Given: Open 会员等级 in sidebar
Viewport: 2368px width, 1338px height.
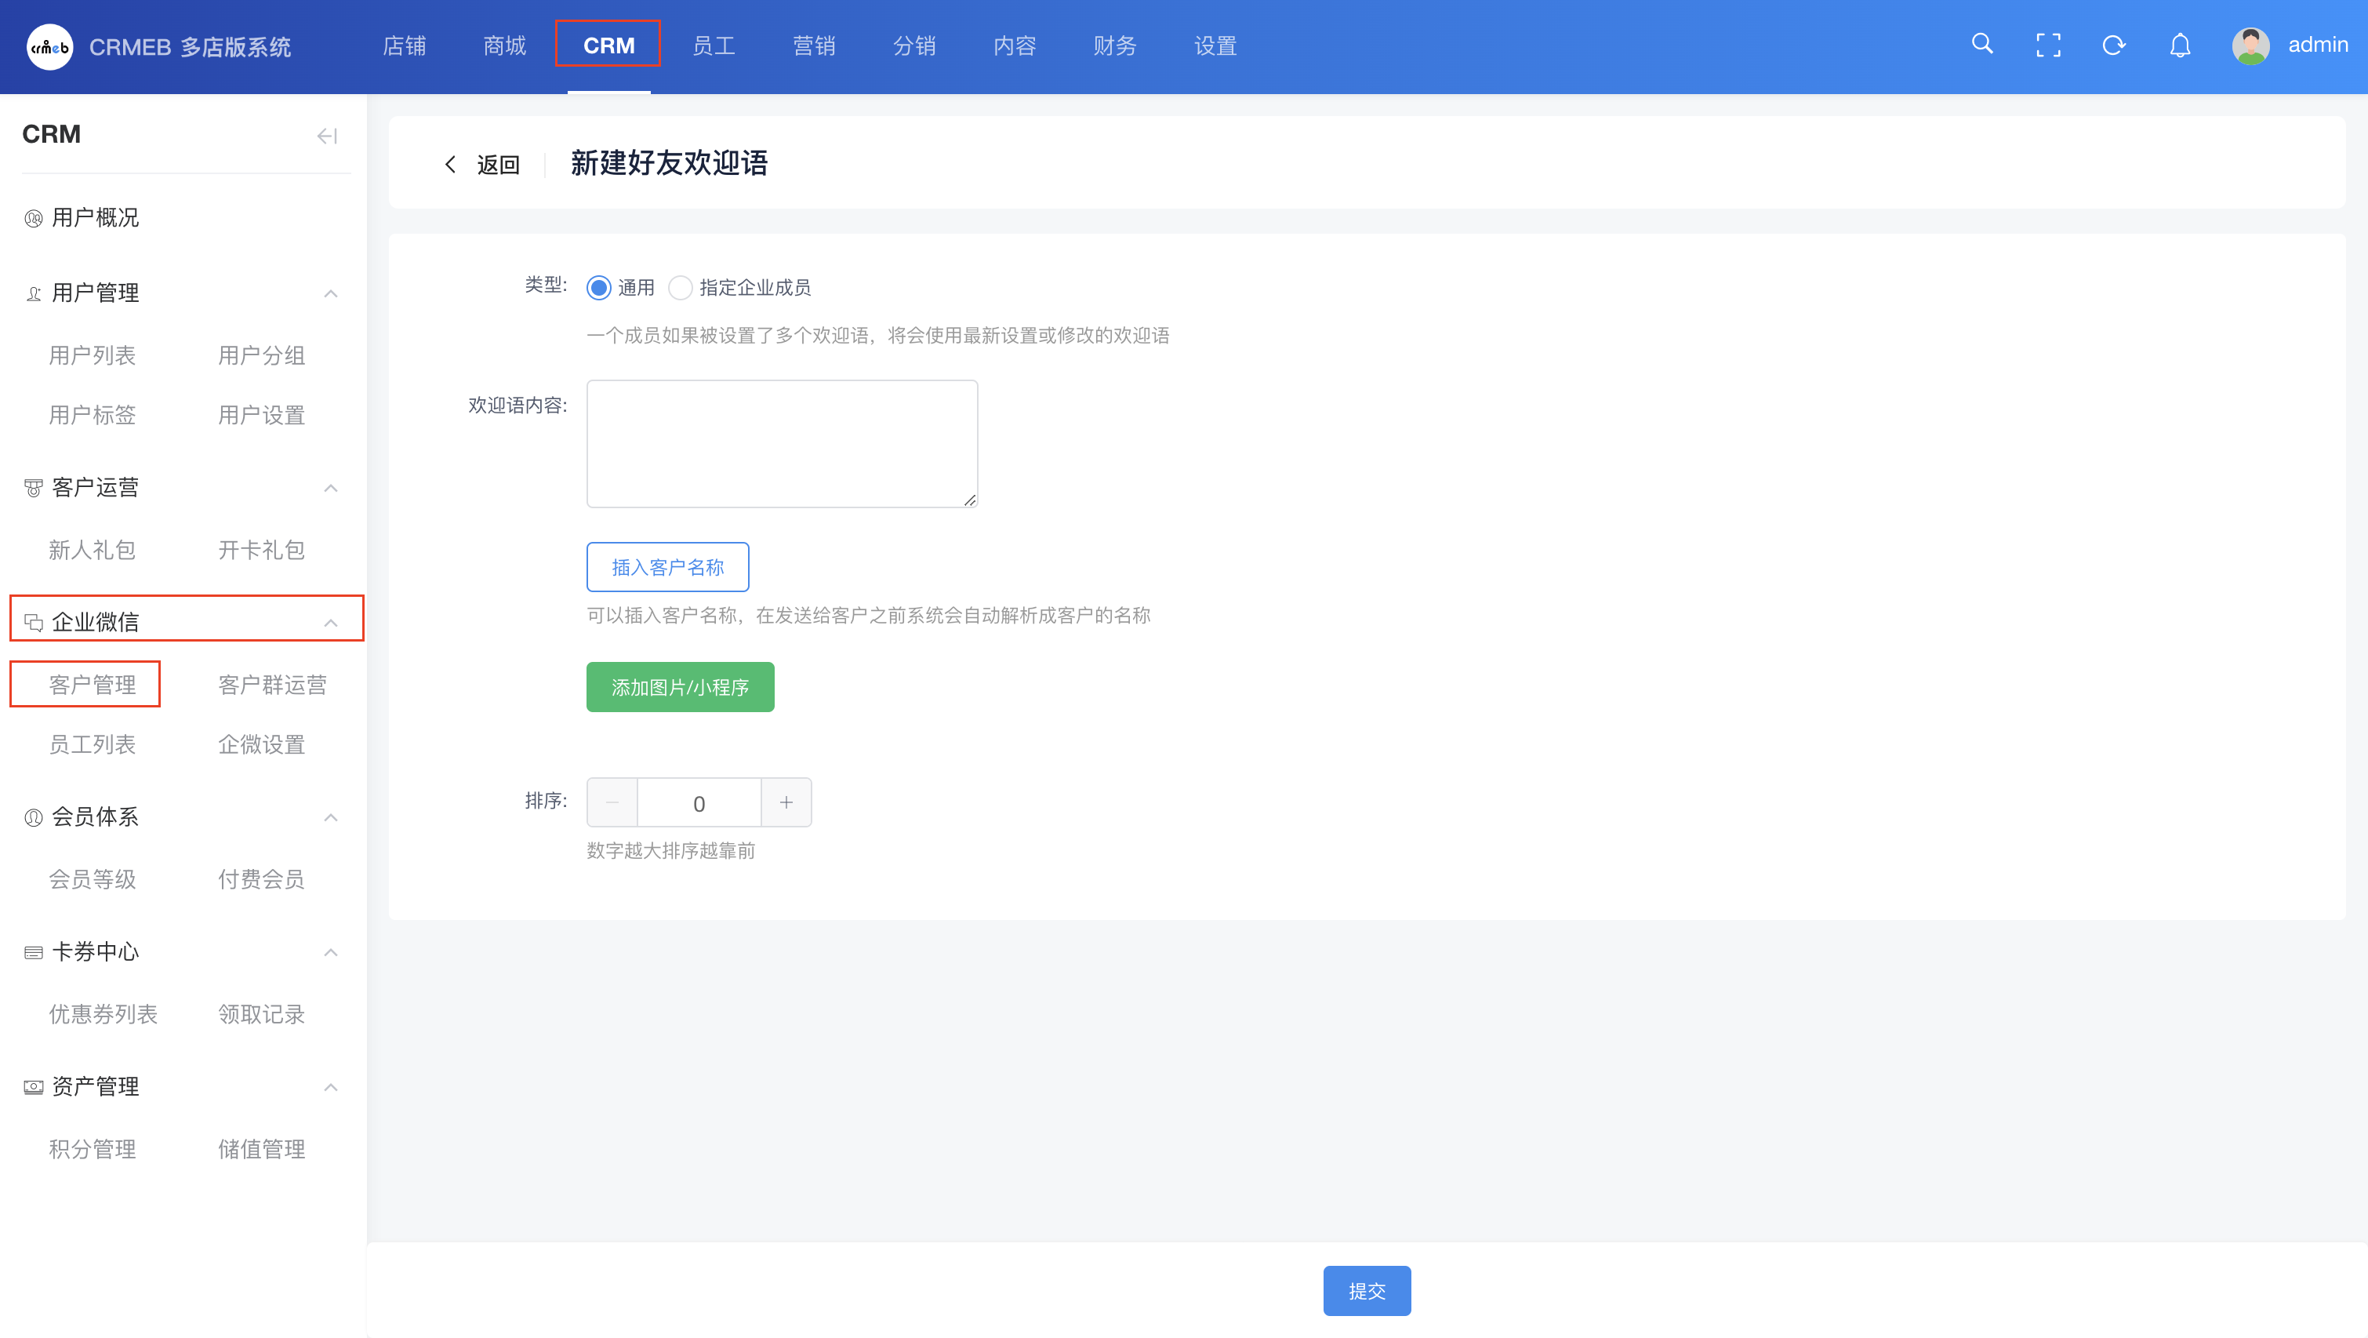Looking at the screenshot, I should click(x=92, y=880).
